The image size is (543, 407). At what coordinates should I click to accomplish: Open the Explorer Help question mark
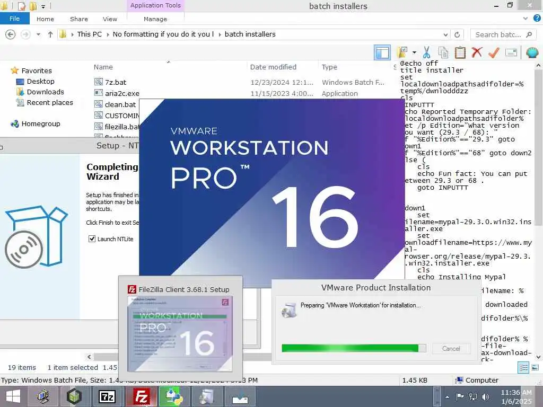click(x=537, y=19)
